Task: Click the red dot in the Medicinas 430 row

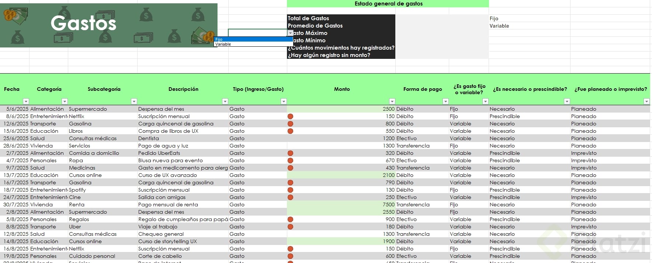Action: 290,168
